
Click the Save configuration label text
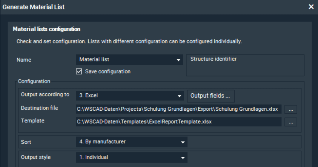[107, 72]
